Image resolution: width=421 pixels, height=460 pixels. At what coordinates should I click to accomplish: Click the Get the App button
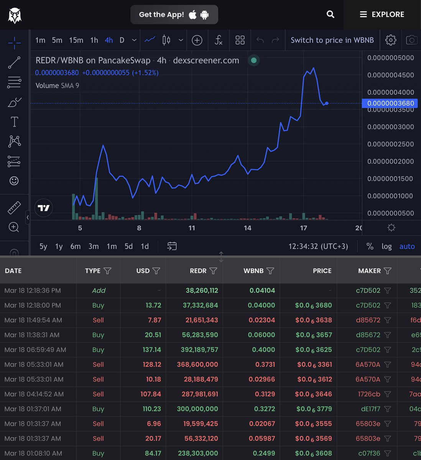tap(174, 15)
